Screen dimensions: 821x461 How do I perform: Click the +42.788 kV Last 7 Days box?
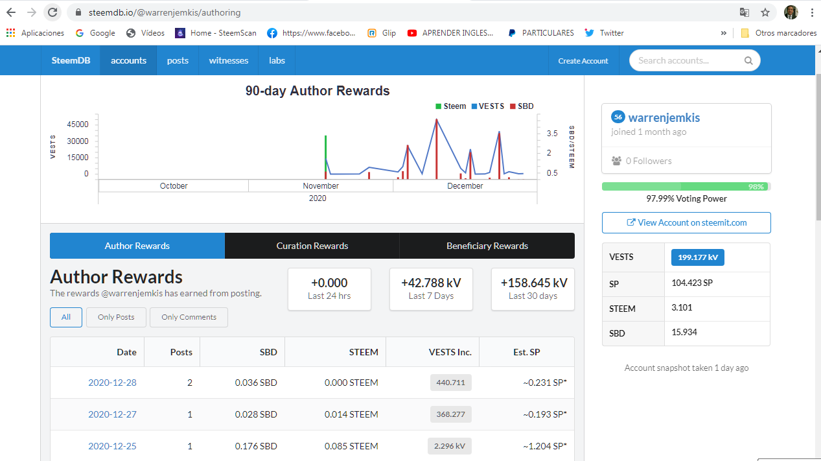click(431, 289)
